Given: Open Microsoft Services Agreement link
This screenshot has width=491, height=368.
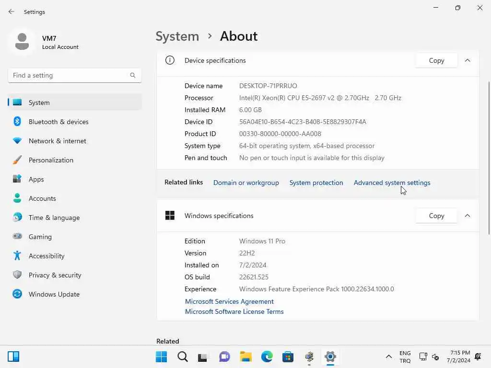Looking at the screenshot, I should coord(229,301).
